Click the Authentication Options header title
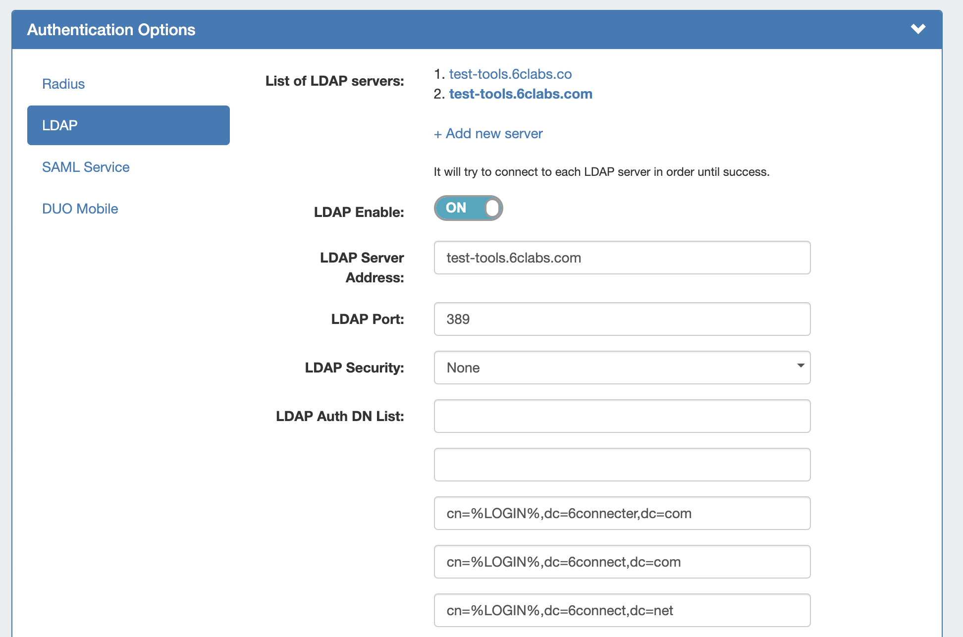 (x=111, y=30)
